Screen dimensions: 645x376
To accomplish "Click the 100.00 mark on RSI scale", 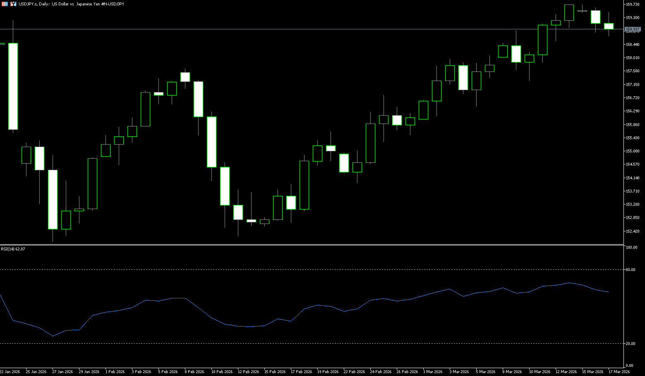I will [x=631, y=247].
